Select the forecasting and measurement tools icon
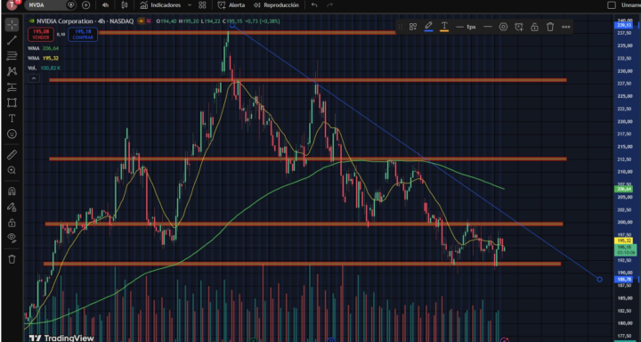The height and width of the screenshot is (342, 641). 12,86
